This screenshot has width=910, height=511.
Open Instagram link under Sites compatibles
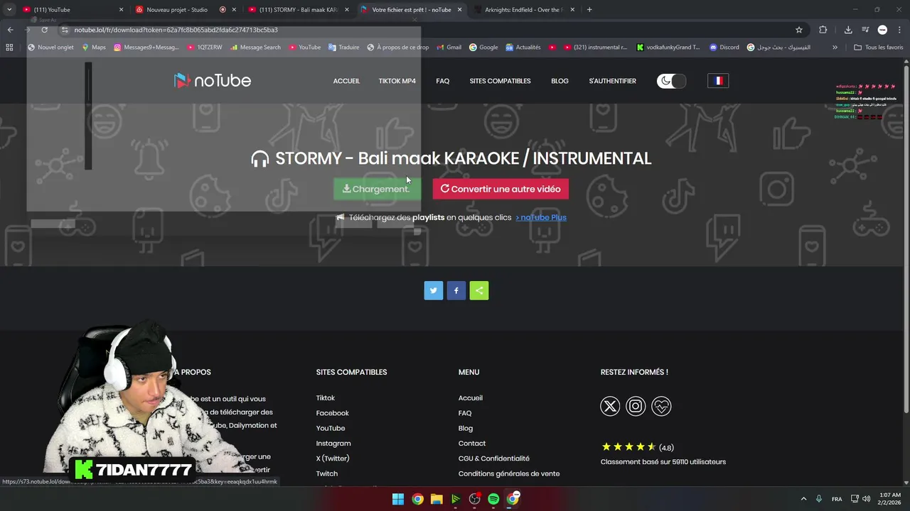pos(333,444)
